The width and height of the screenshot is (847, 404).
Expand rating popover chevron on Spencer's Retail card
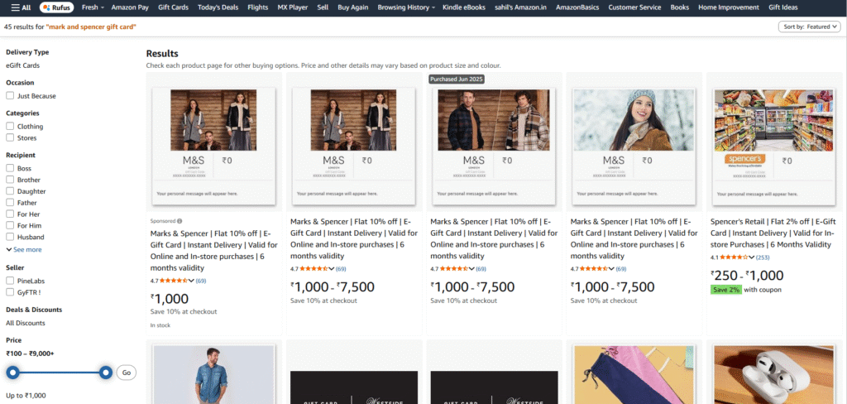(752, 257)
